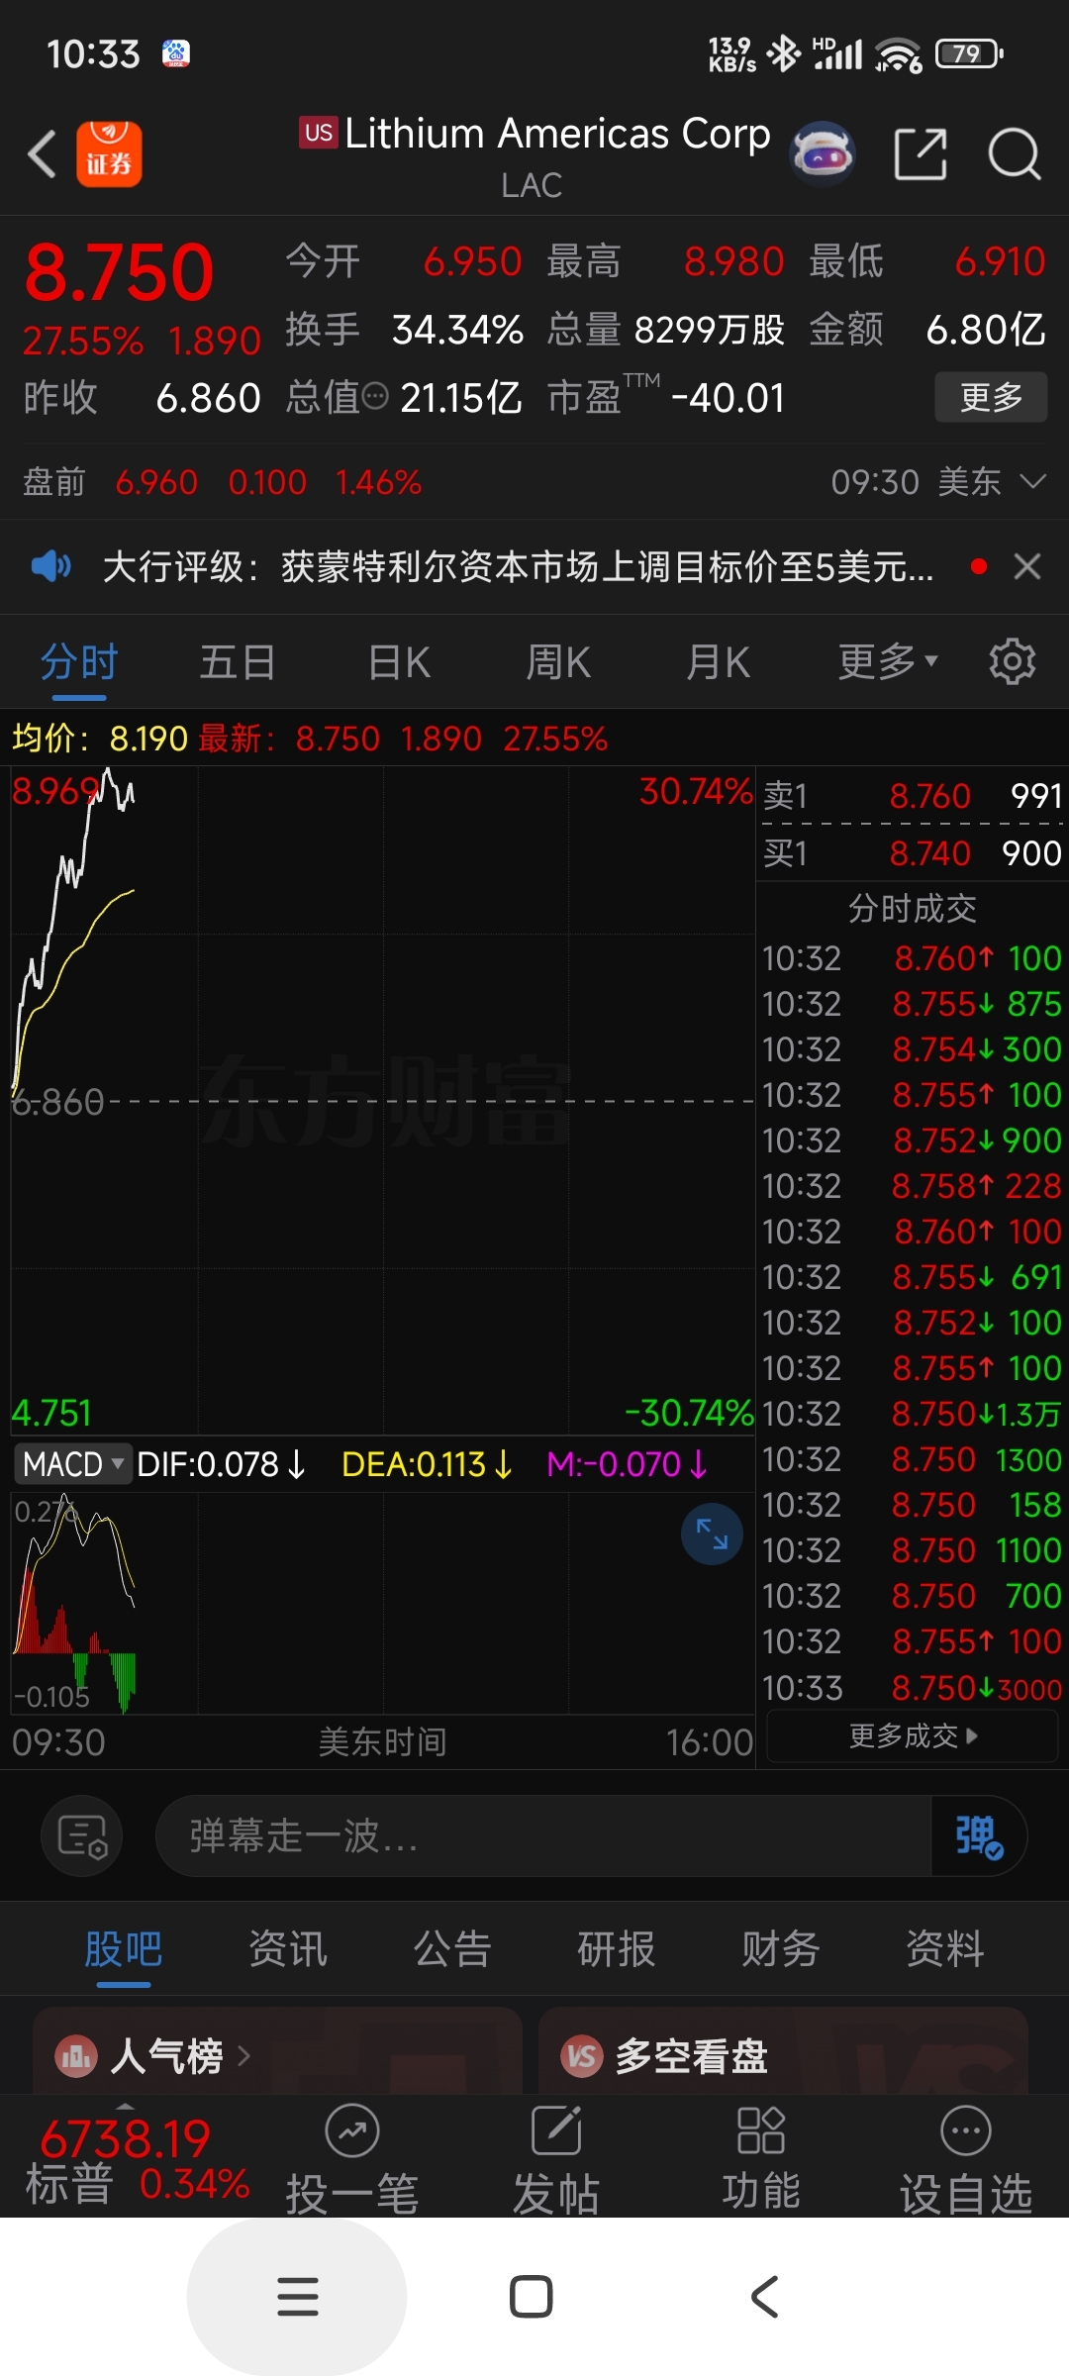Viewport: 1069px width, 2376px height.
Task: Switch to the 月K chart tab
Action: point(719,661)
